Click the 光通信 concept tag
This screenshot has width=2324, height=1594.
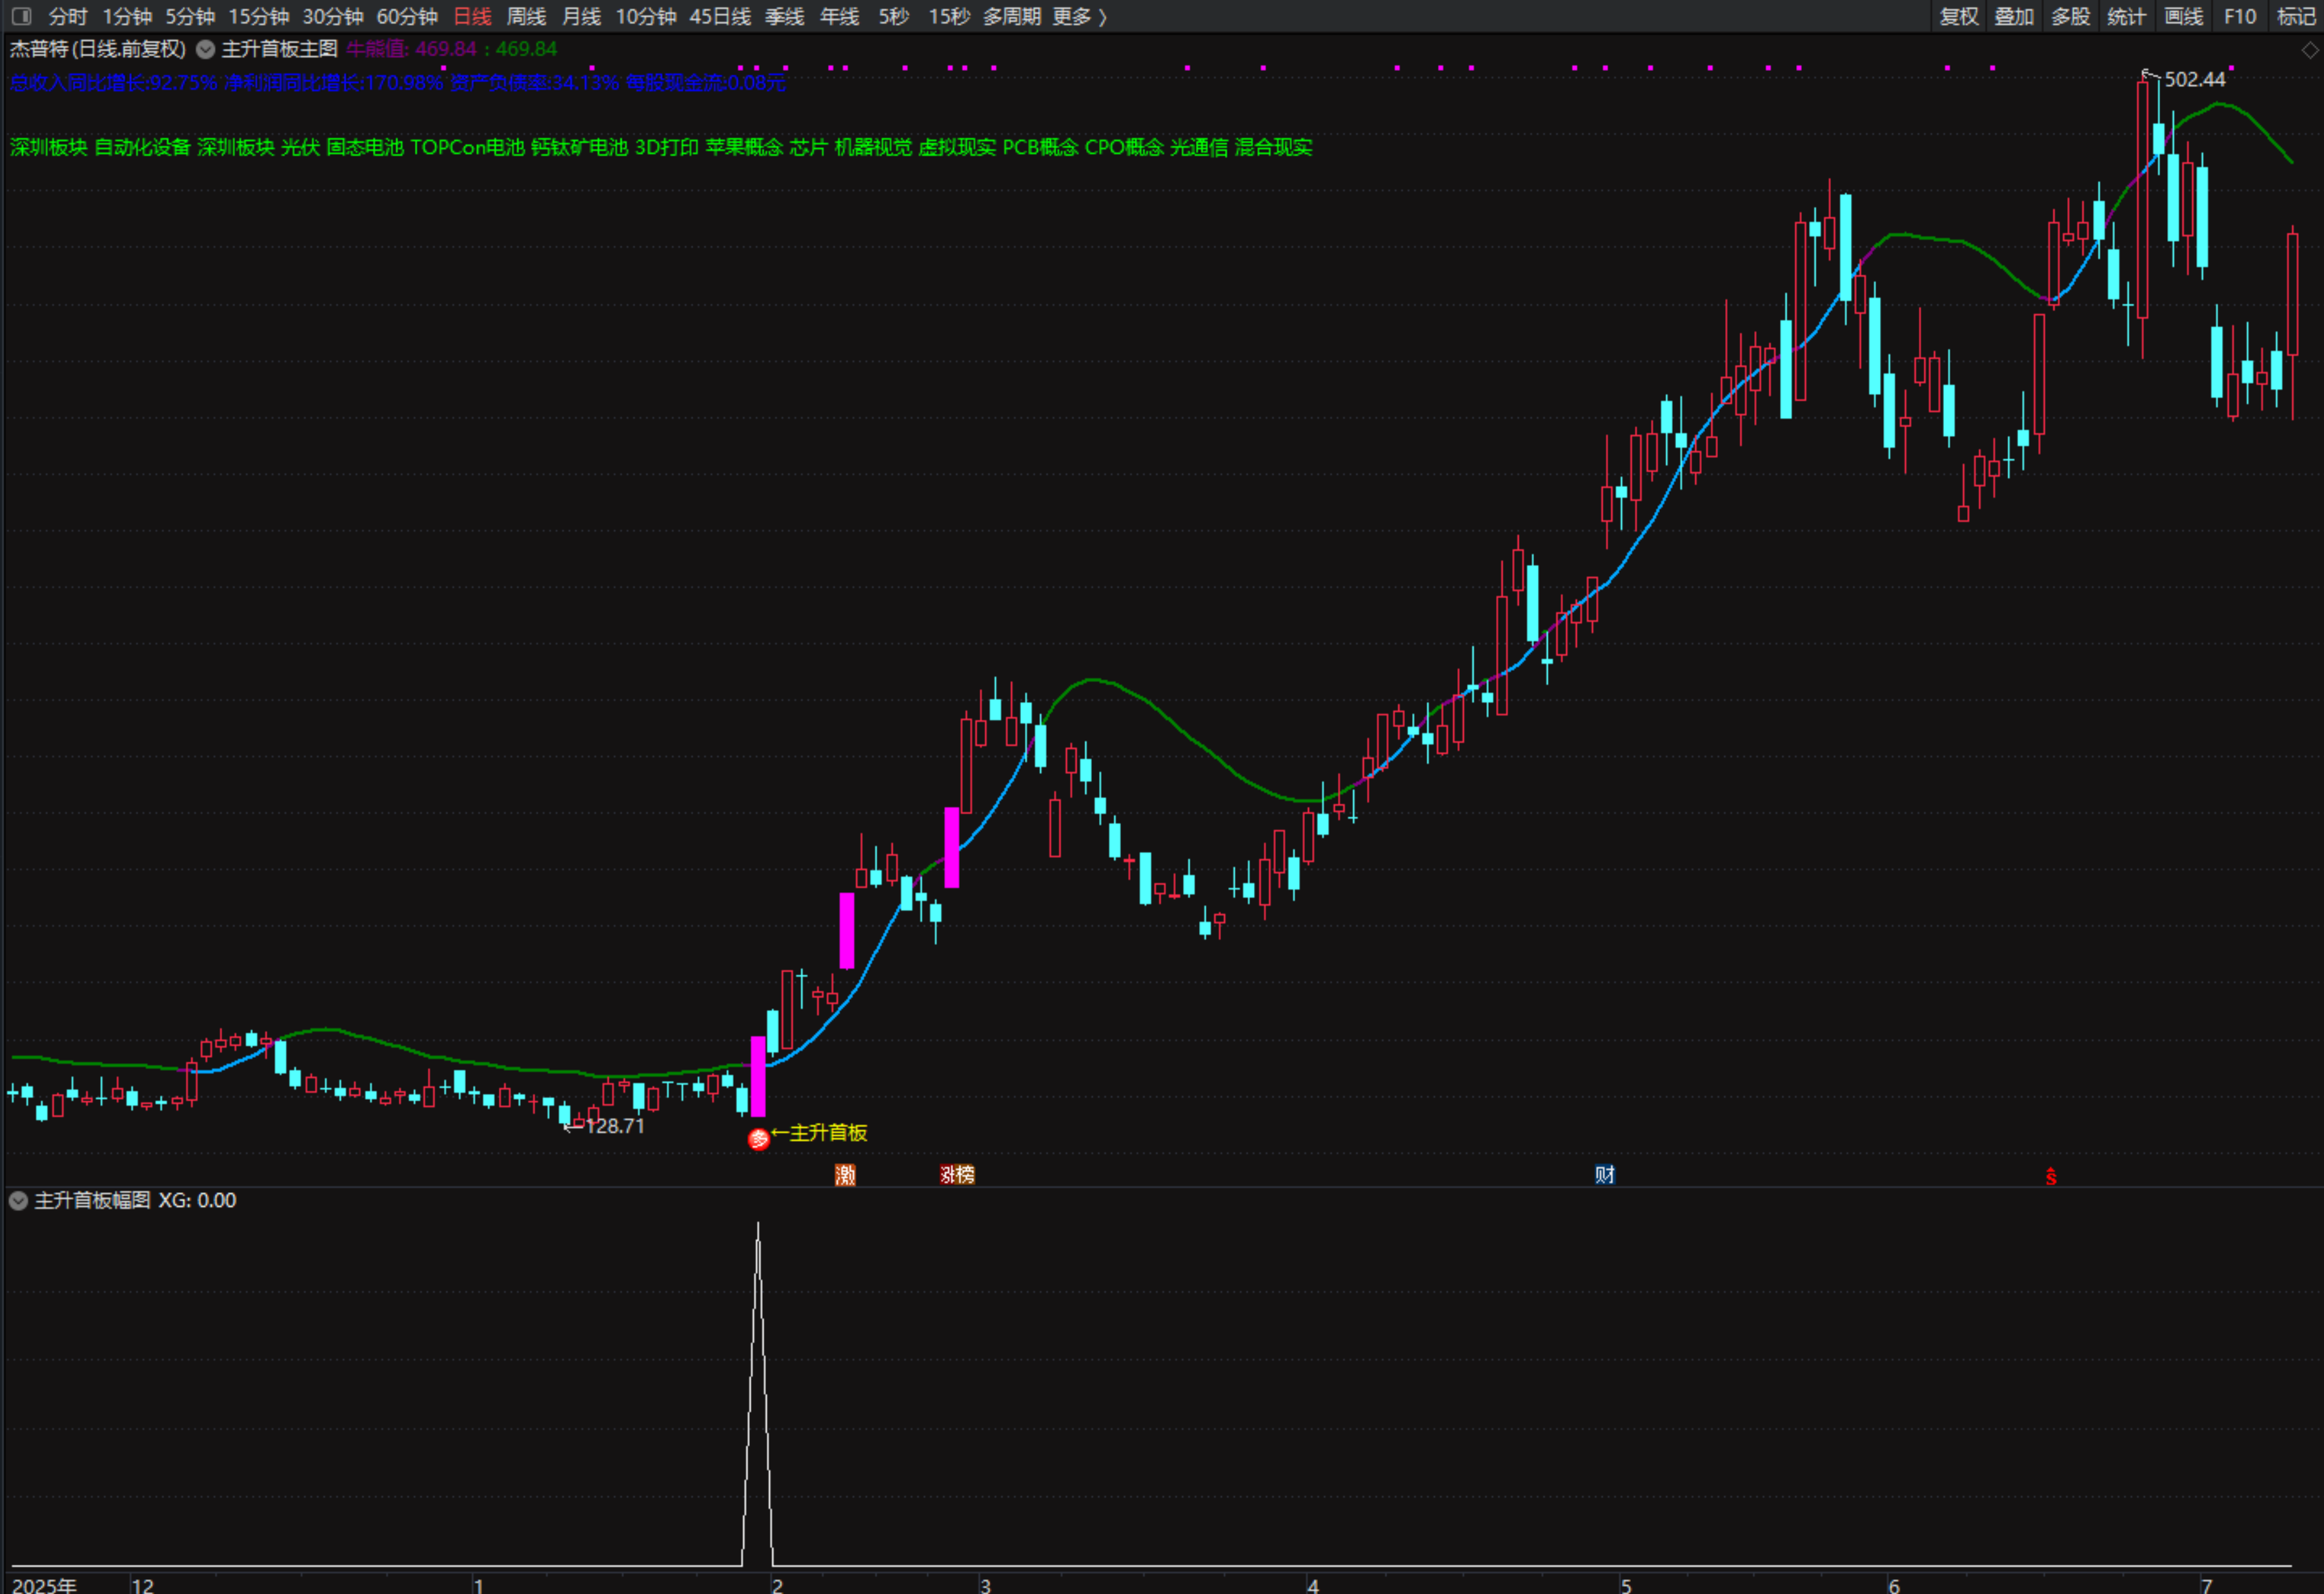(1199, 147)
